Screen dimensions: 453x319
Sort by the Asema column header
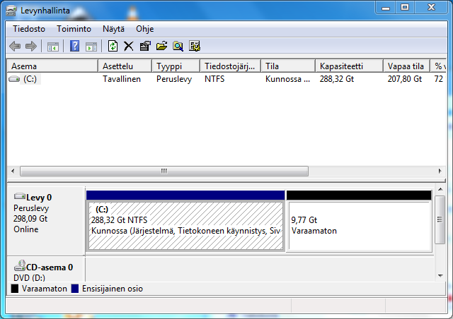pyautogui.click(x=52, y=66)
